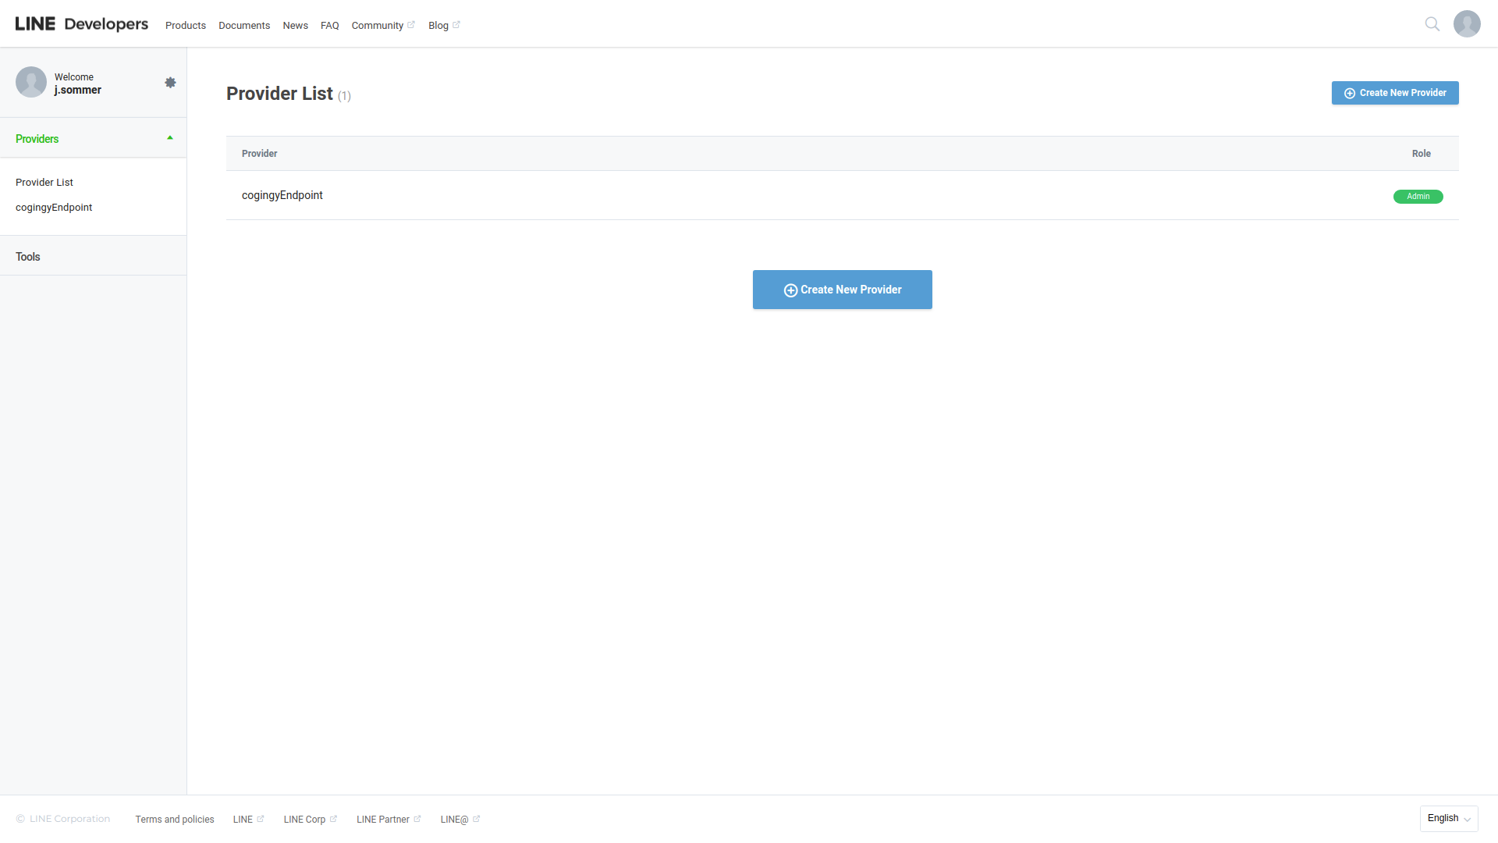
Task: Click the search magnifier icon
Action: tap(1432, 24)
